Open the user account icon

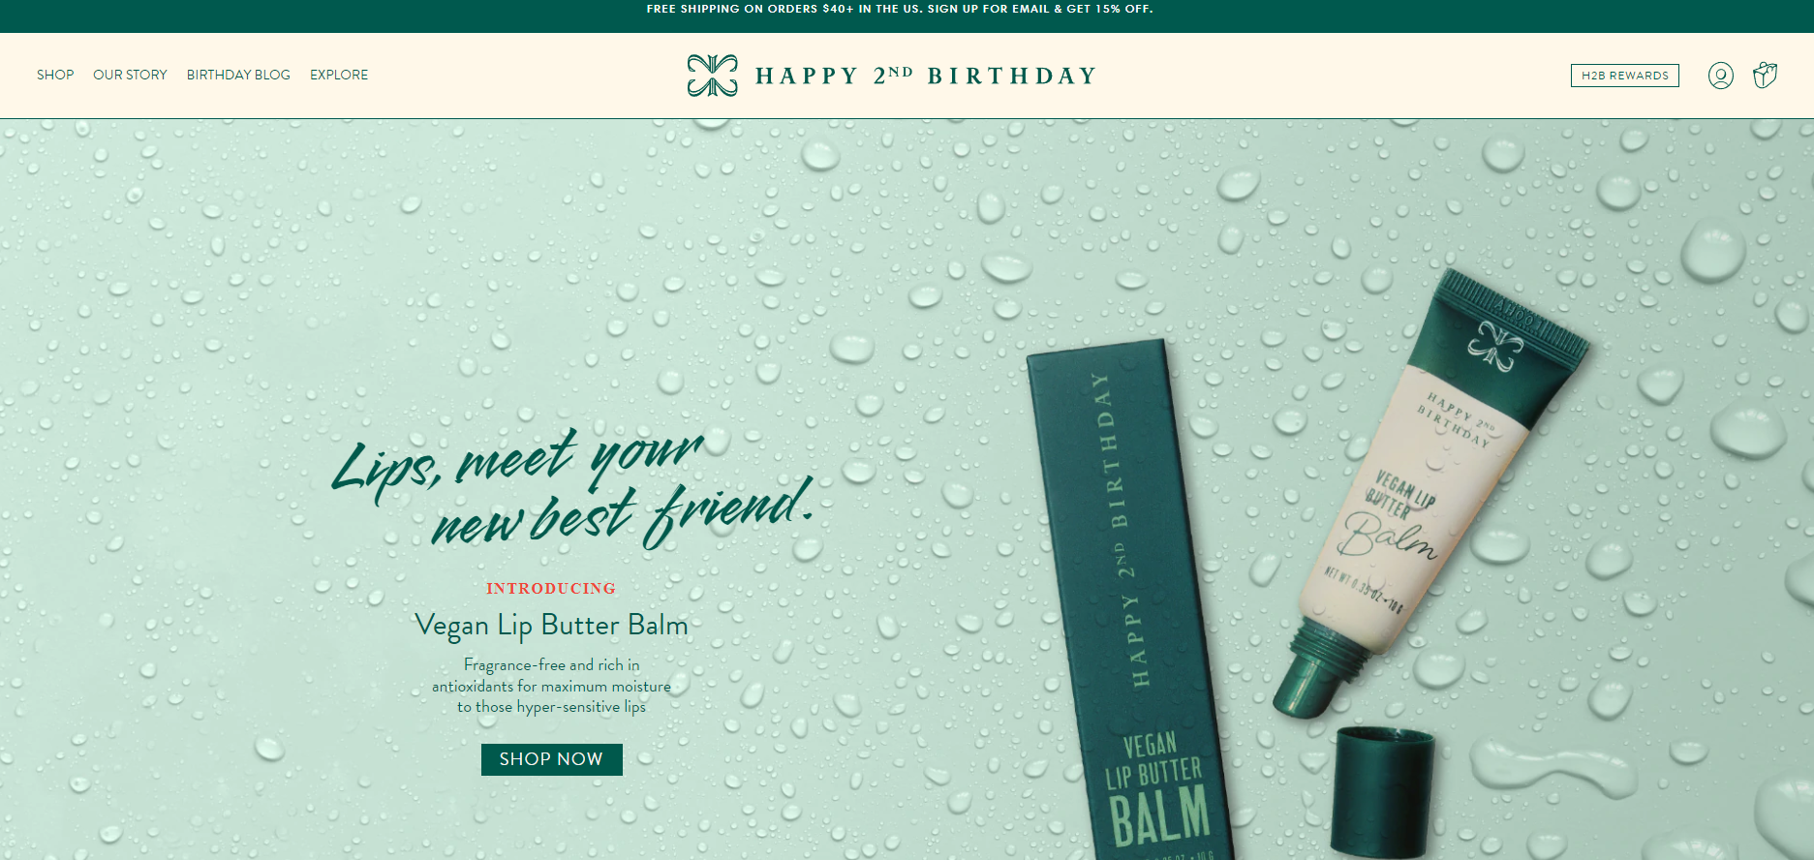(x=1720, y=76)
